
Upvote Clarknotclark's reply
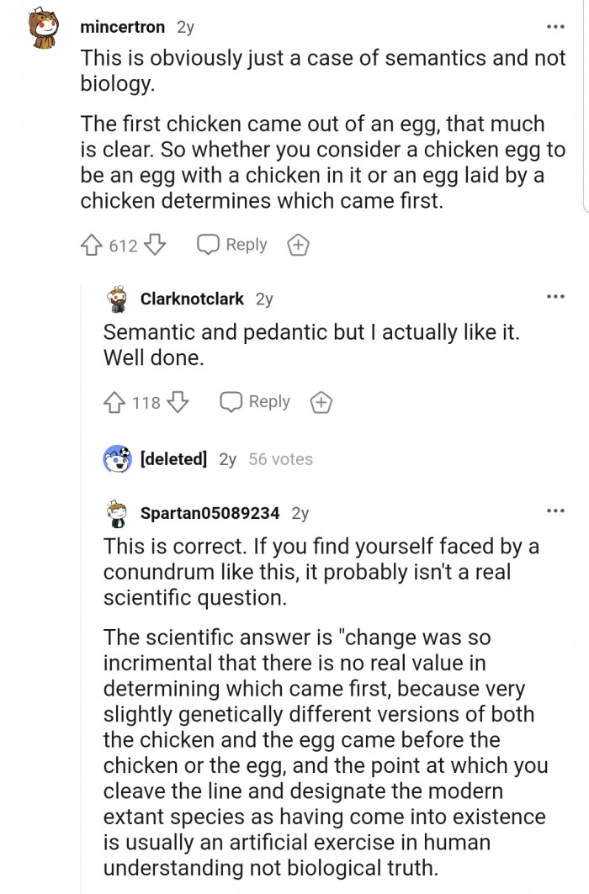coord(114,402)
